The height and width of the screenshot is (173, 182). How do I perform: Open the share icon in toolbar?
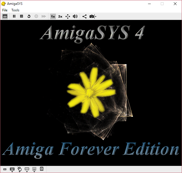pyautogui.click(x=84, y=17)
